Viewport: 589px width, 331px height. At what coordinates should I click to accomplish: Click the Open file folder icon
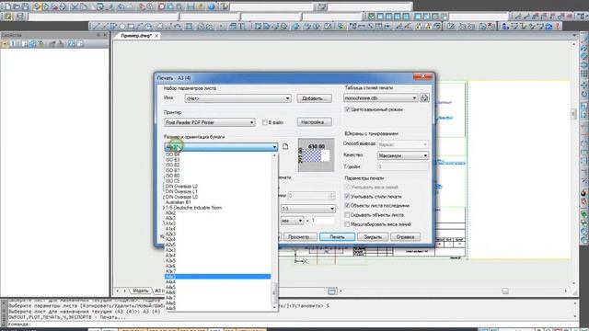[17, 6]
